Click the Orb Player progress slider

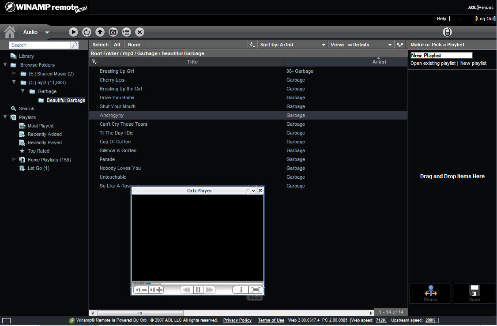(150, 284)
